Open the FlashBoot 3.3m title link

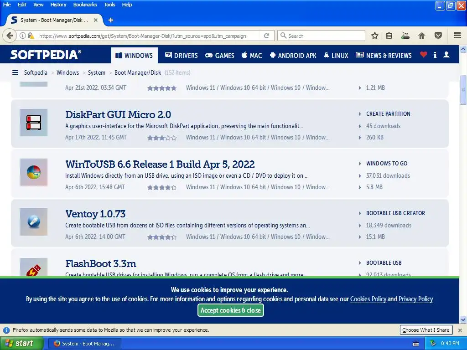101,264
